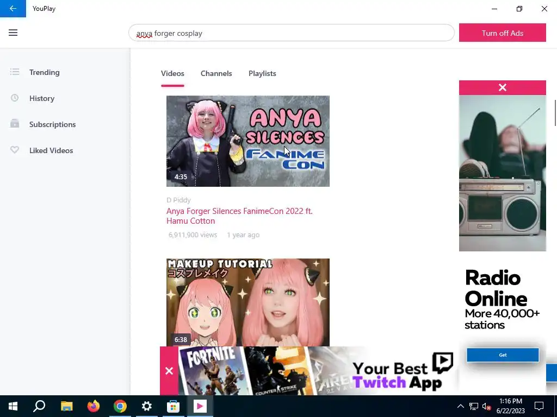Open the Makeup Tutorial video thumbnail
The image size is (557, 417).
coord(248,302)
